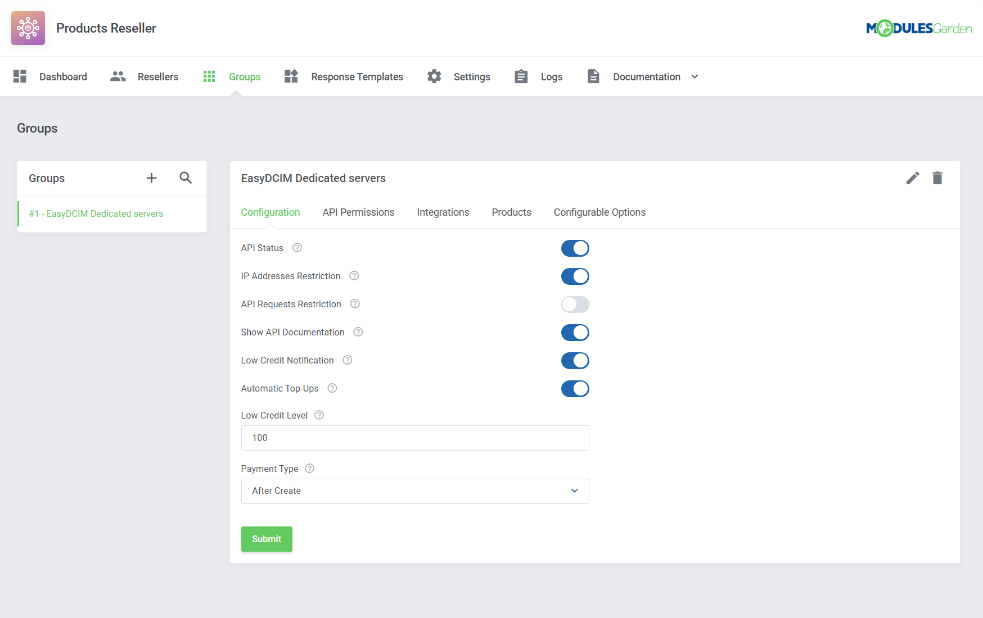Switch to Products tab
The image size is (983, 618).
512,212
